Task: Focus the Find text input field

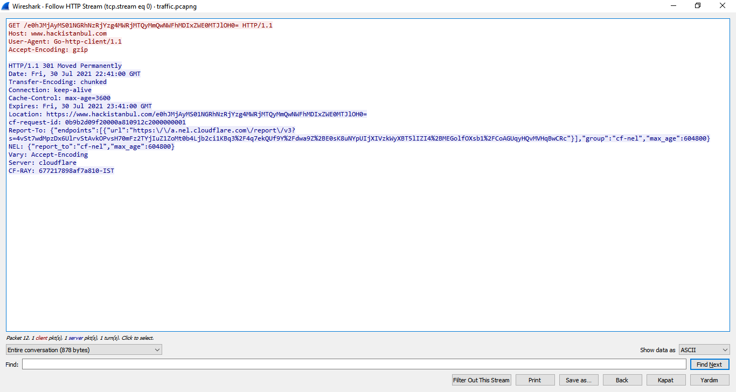Action: [x=354, y=365]
